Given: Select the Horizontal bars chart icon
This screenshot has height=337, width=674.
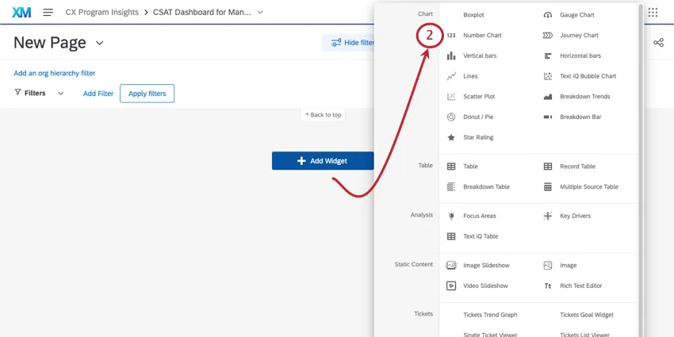Looking at the screenshot, I should coord(547,56).
